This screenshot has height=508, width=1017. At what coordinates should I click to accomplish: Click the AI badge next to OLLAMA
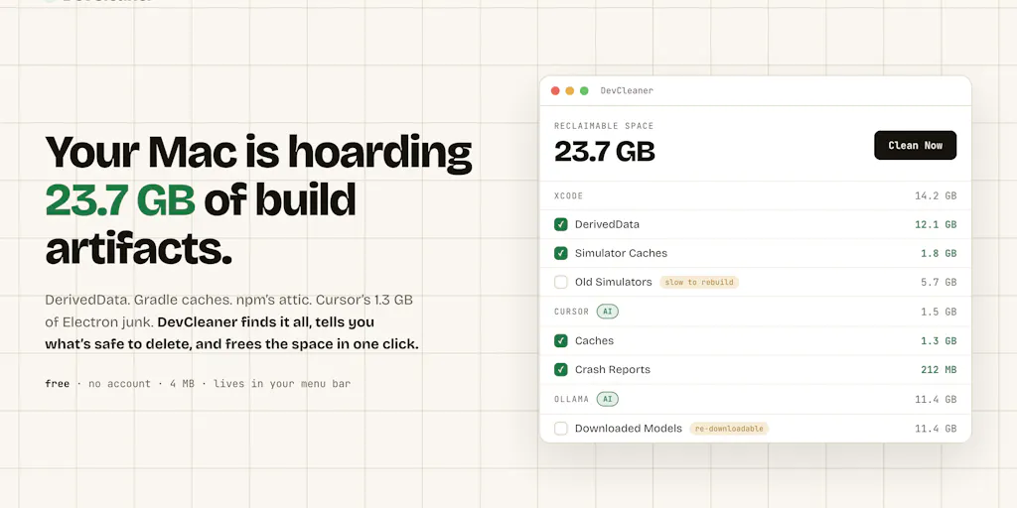[608, 399]
